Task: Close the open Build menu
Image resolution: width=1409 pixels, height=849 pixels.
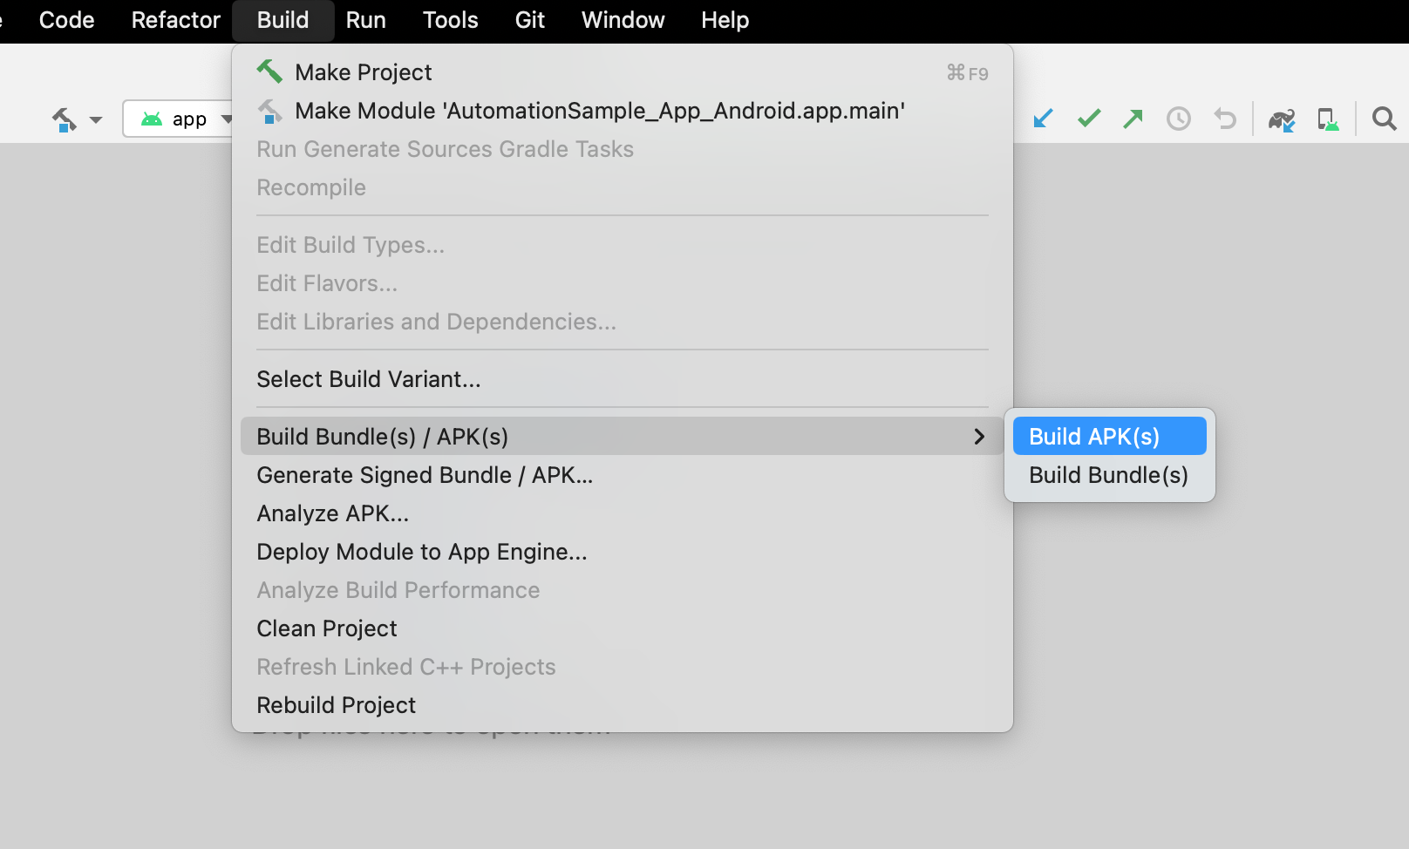Action: pos(282,20)
